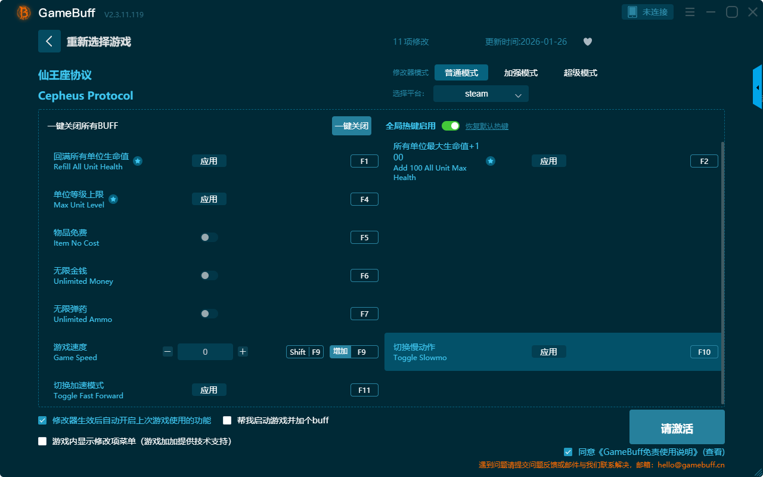The width and height of the screenshot is (763, 477).
Task: Select the 超级模式 tab
Action: [x=580, y=73]
